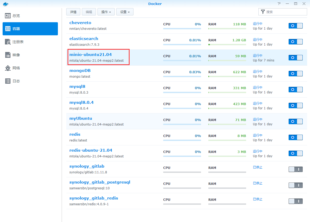Click the 1.28 GB RAM value
The image size is (310, 222).
[239, 40]
